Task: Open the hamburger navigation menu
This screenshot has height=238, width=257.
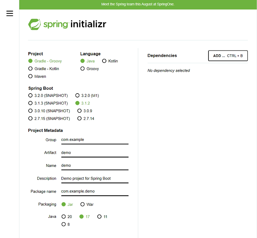Action: coord(9,13)
